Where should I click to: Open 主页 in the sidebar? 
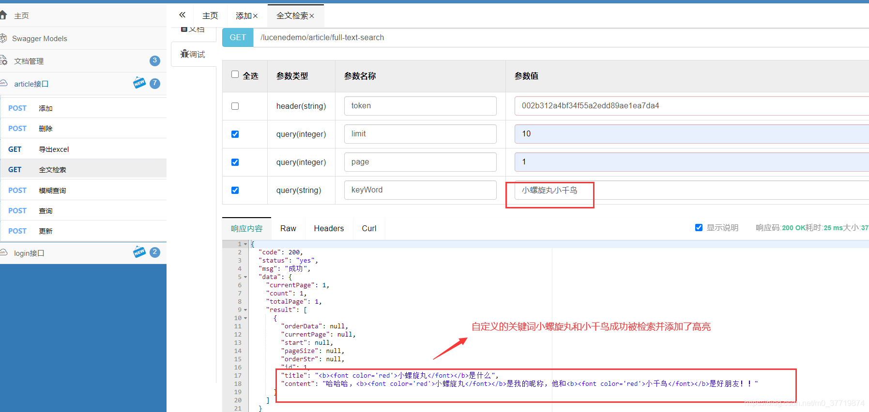[x=83, y=15]
